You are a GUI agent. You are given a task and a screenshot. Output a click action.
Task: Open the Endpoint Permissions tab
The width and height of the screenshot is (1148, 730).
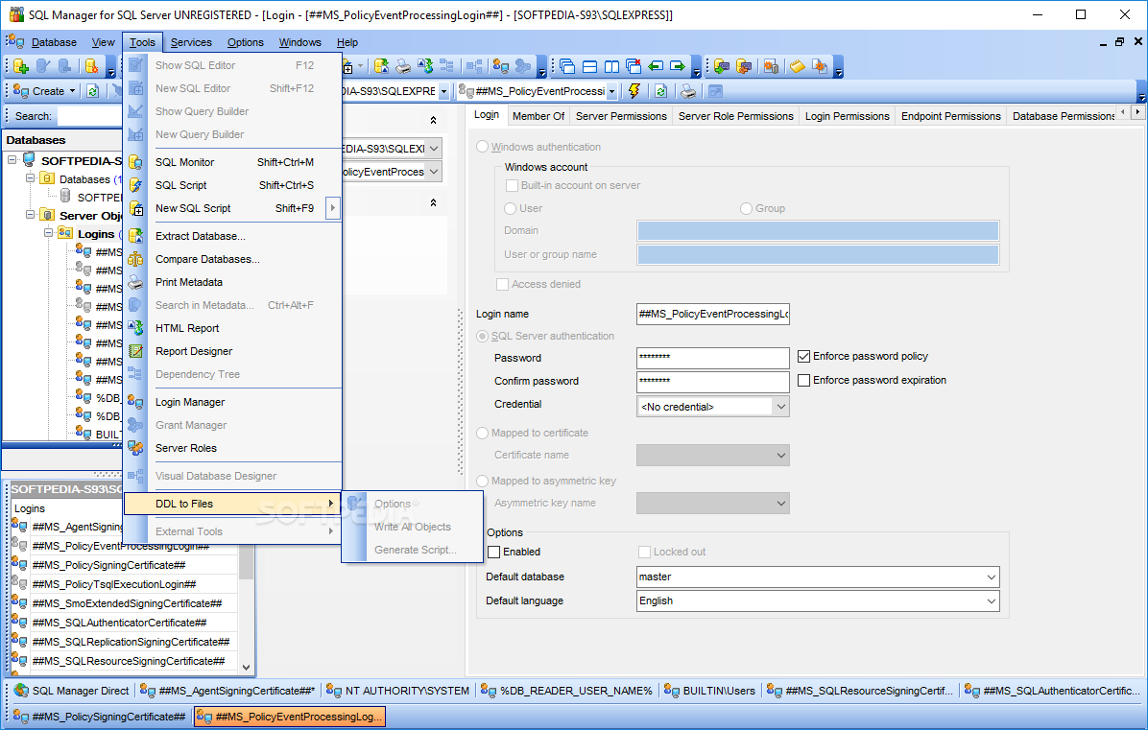950,115
